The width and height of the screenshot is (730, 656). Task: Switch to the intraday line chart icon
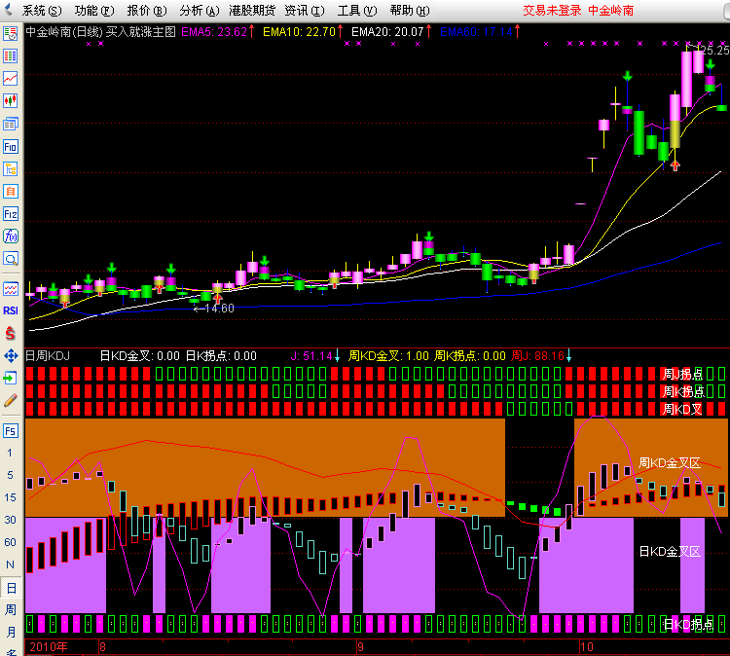[11, 78]
